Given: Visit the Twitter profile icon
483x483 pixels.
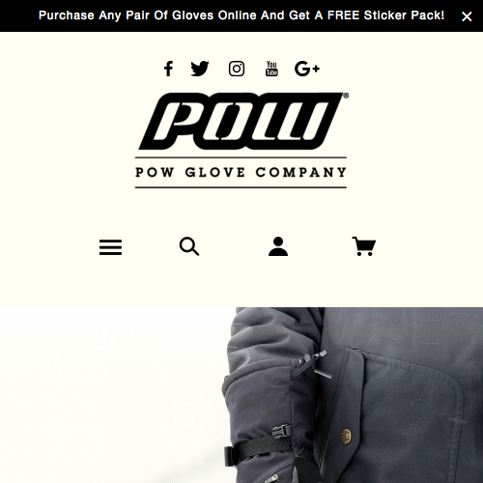Looking at the screenshot, I should pyautogui.click(x=200, y=69).
